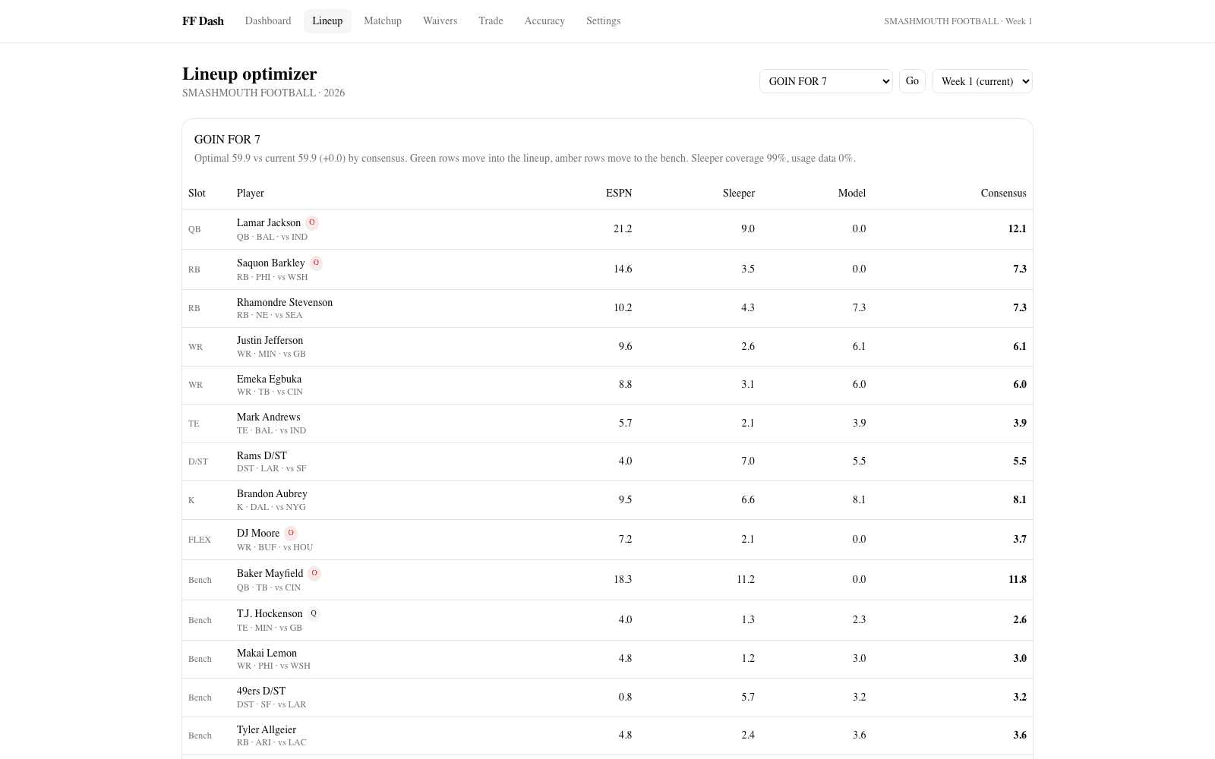
Task: Click the D/ST slot label
Action: coord(198,461)
